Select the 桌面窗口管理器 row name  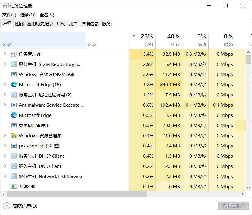34,125
